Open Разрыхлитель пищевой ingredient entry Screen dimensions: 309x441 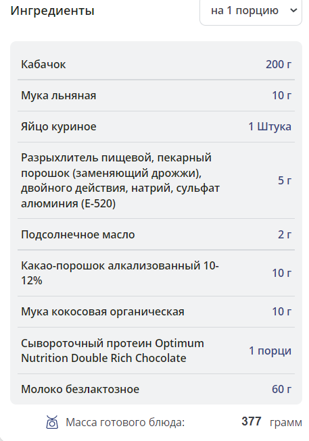point(120,180)
